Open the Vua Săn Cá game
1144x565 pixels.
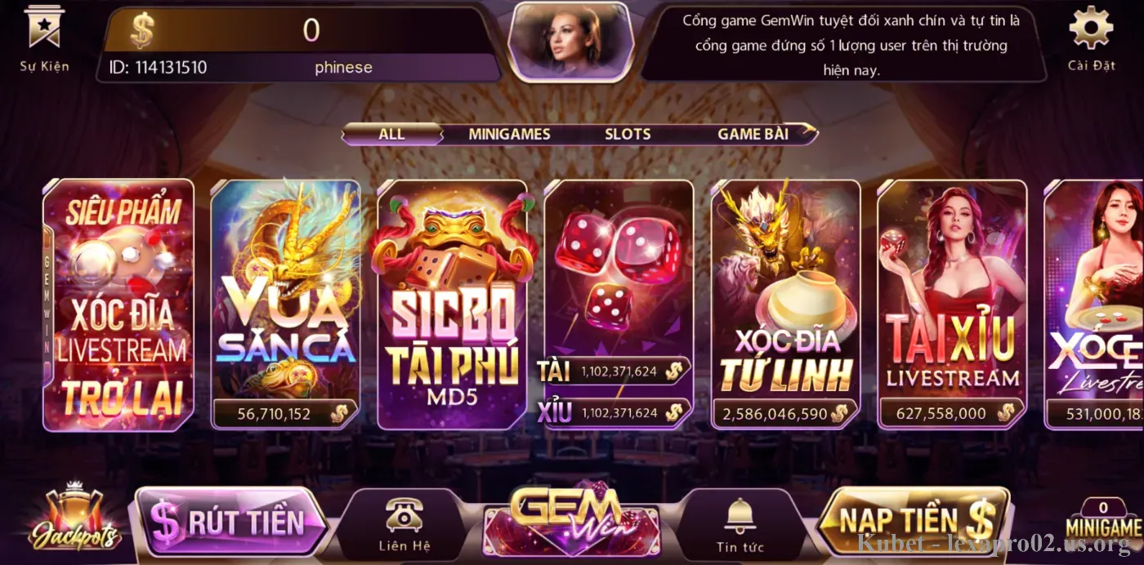pyautogui.click(x=285, y=305)
